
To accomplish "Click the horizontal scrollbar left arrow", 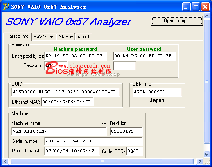I will (x=5, y=162).
